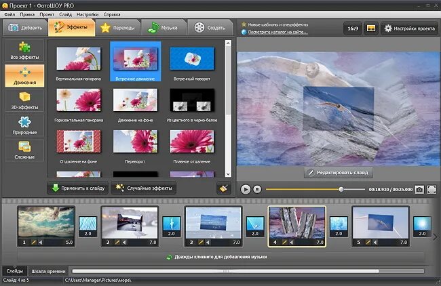Select the Сложные effects category
The height and width of the screenshot is (286, 441).
pos(24,150)
